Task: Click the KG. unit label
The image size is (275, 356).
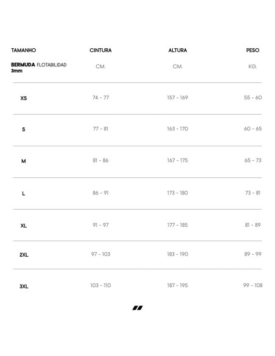Action: (252, 66)
